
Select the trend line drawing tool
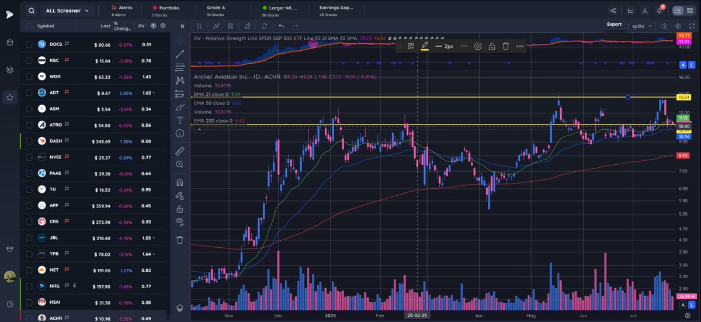click(x=180, y=54)
